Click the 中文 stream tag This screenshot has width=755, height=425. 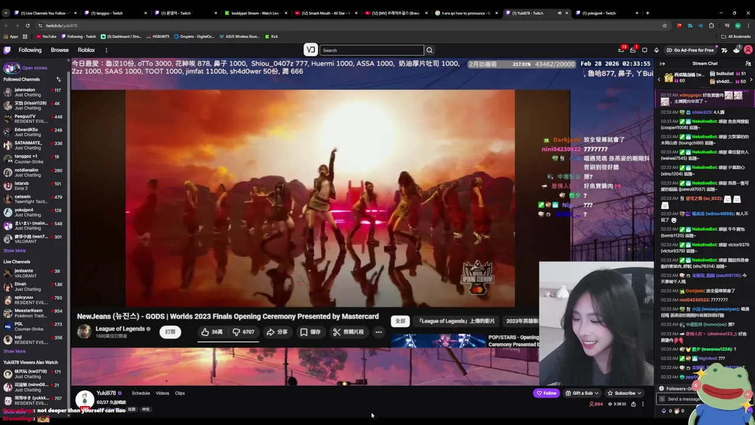[x=146, y=409]
